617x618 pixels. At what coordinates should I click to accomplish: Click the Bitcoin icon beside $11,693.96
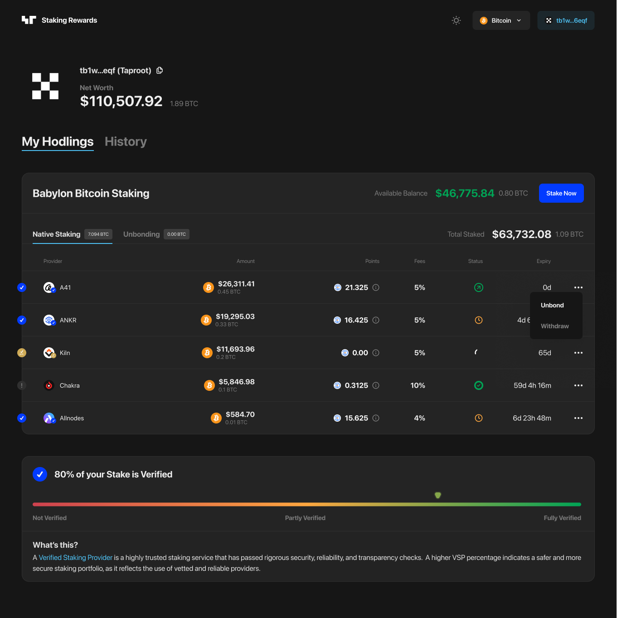[207, 353]
